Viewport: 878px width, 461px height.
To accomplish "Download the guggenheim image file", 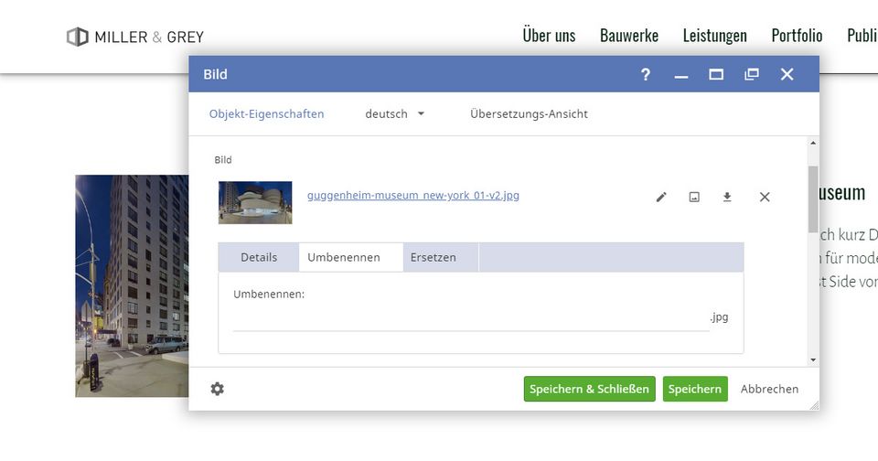I will click(x=727, y=197).
